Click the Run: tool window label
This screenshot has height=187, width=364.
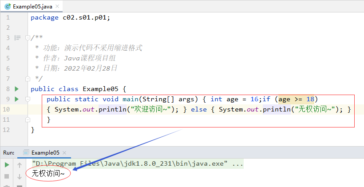tap(8, 153)
